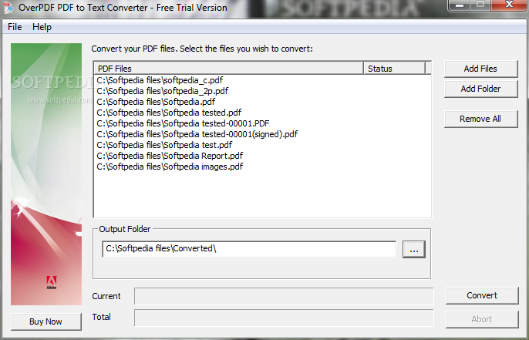Remove all files with Remove All
The height and width of the screenshot is (340, 529).
coord(480,119)
